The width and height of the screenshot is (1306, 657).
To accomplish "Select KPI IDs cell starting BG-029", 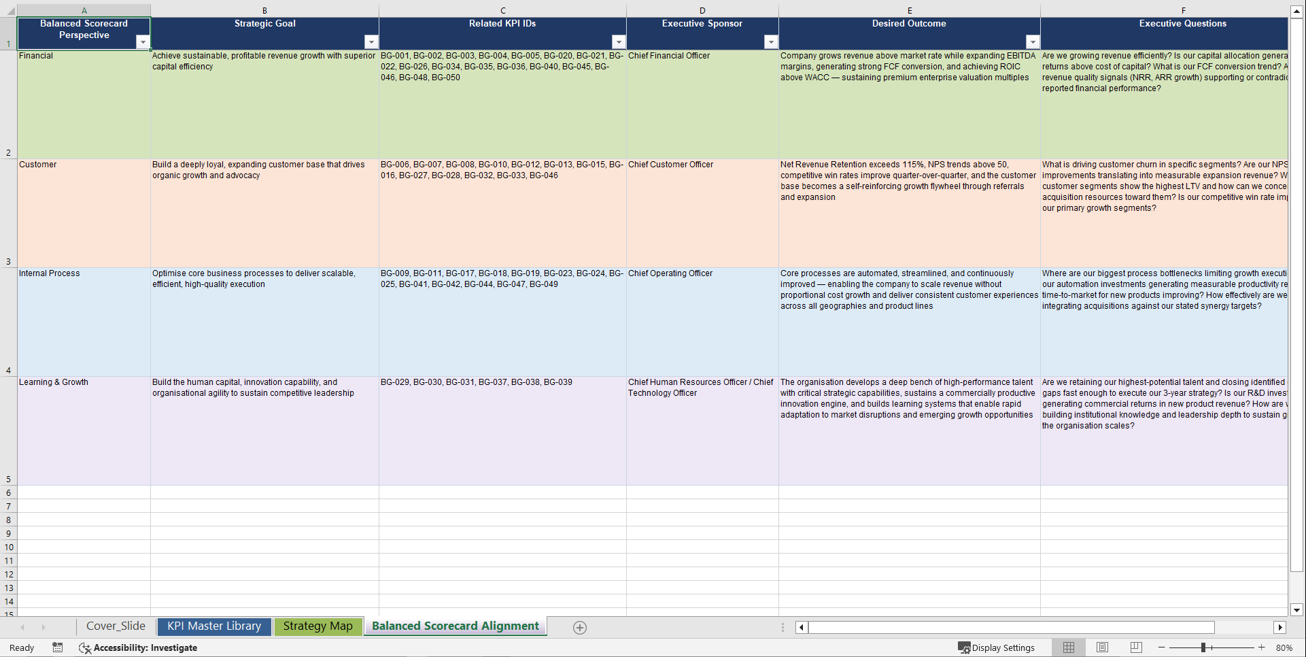I will 502,431.
